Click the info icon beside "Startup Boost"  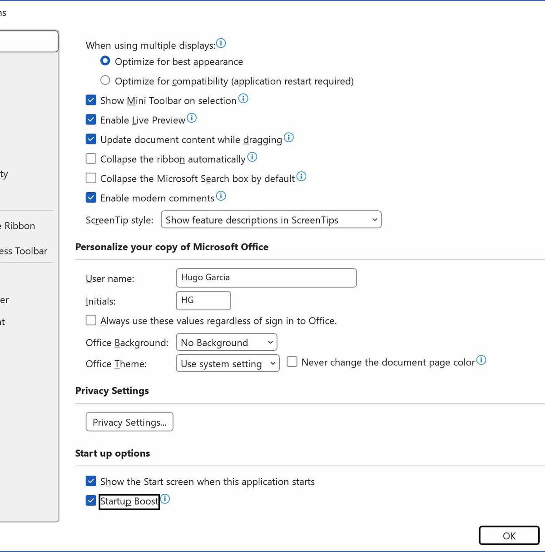click(x=166, y=499)
